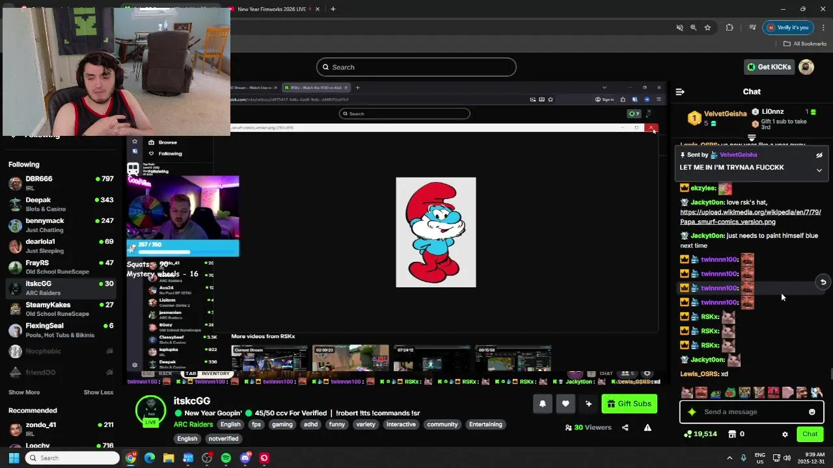Screen dimensions: 833x468
Task: View channel points balance 19,514
Action: [x=701, y=434]
